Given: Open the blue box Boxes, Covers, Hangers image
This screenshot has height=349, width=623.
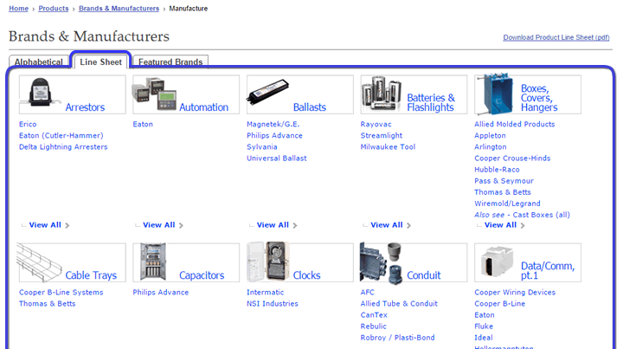Looking at the screenshot, I should [495, 94].
